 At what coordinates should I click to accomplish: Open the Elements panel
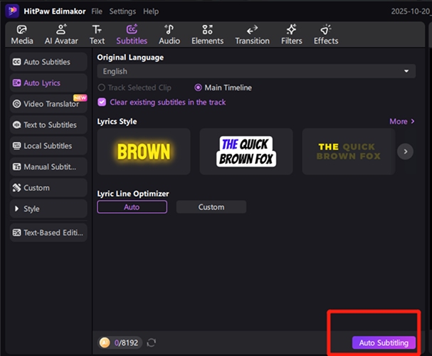pos(207,34)
